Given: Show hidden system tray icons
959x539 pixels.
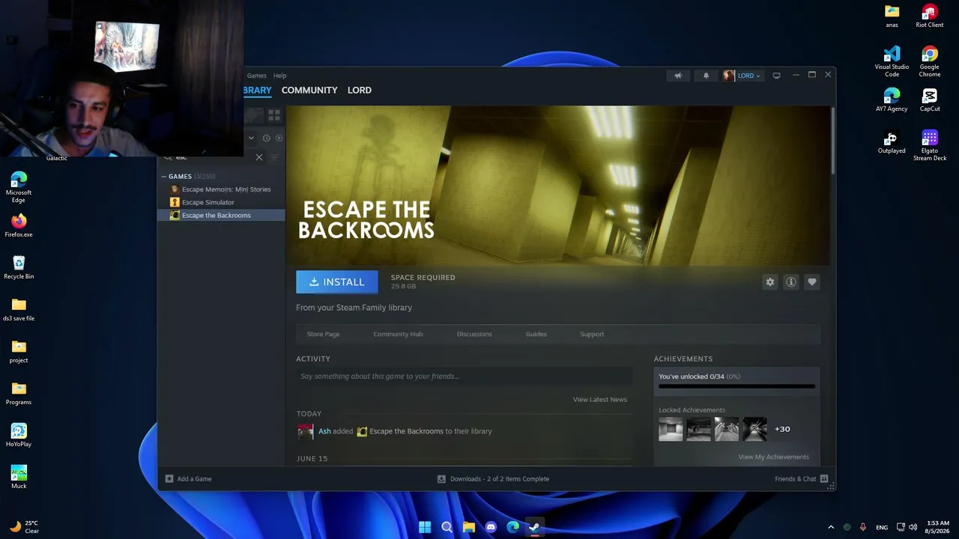Looking at the screenshot, I should pos(831,527).
